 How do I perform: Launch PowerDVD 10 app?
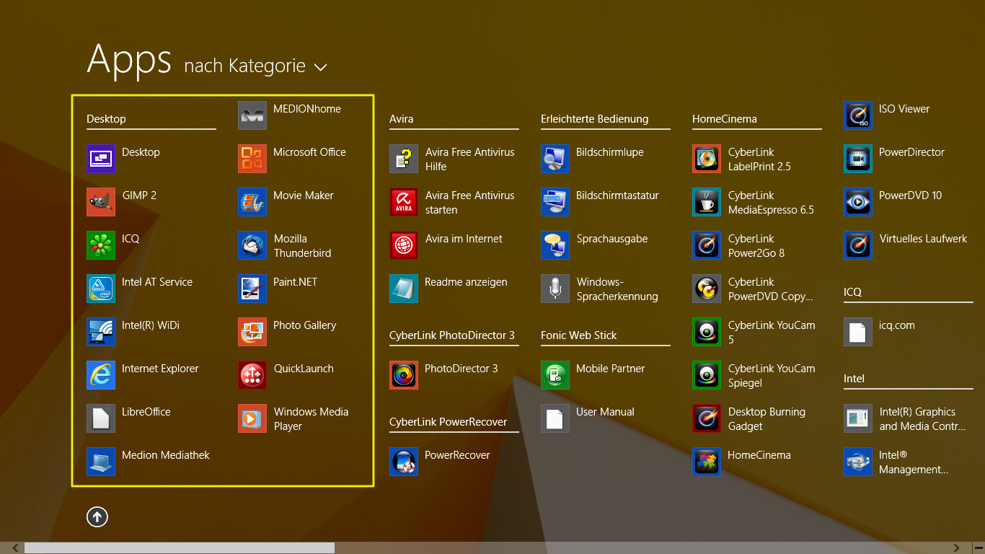[858, 202]
